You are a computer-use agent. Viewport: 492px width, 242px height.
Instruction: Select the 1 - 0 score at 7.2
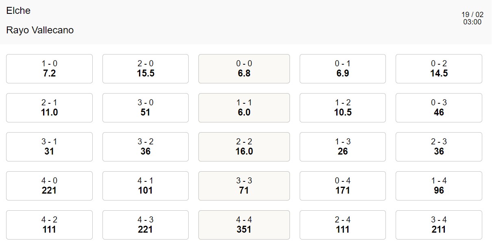coord(49,69)
